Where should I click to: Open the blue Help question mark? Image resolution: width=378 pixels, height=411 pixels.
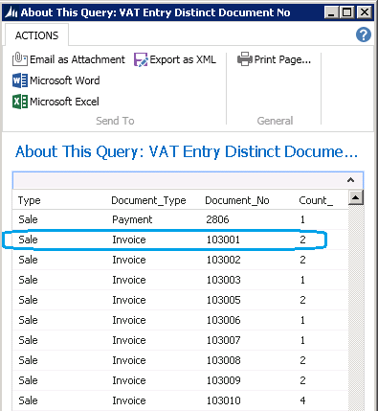pos(364,34)
